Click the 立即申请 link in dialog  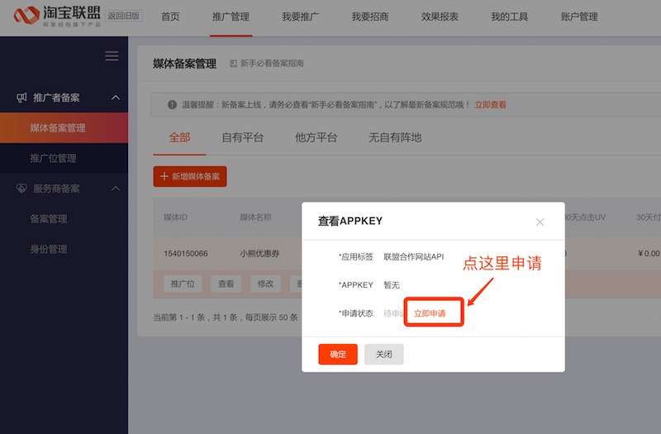430,313
